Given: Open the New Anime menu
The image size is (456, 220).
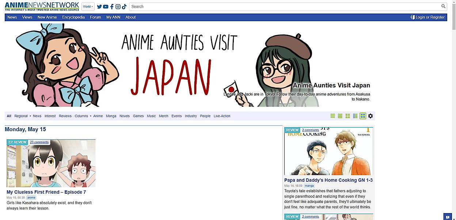Looking at the screenshot, I should pos(47,17).
